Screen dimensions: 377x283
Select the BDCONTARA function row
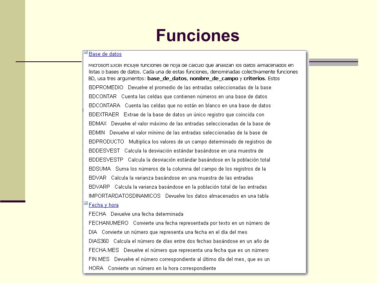179,105
